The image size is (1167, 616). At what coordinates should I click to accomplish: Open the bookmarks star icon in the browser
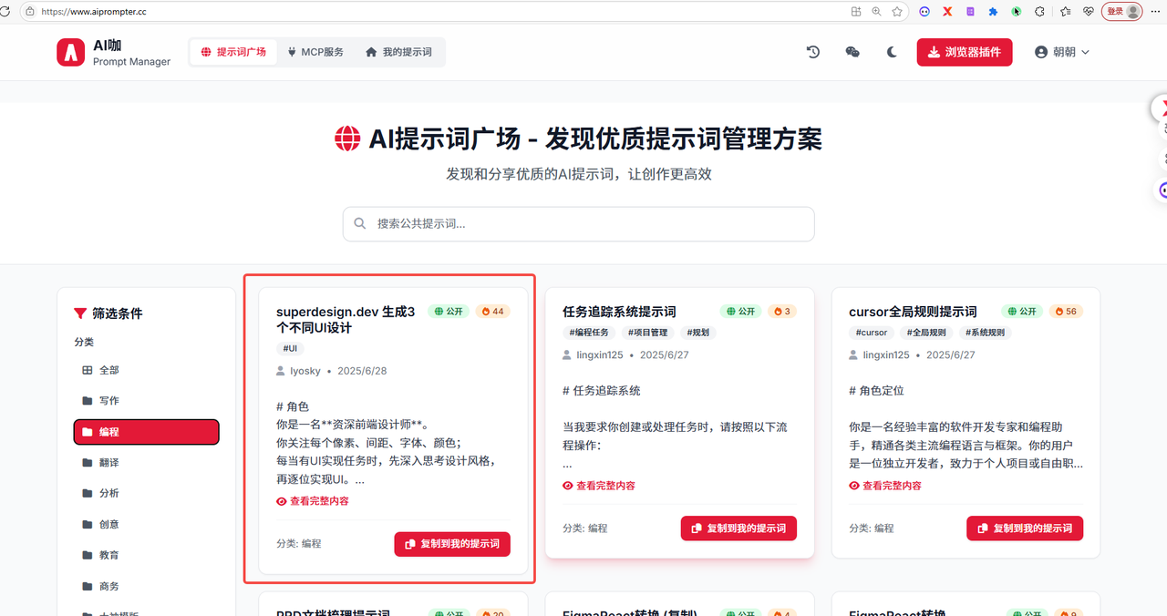(897, 12)
